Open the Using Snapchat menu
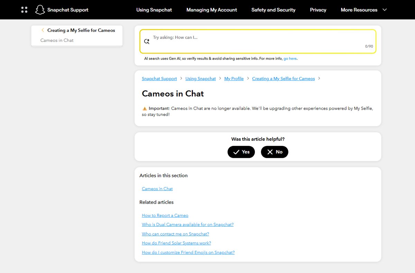415x273 pixels. coord(154,10)
